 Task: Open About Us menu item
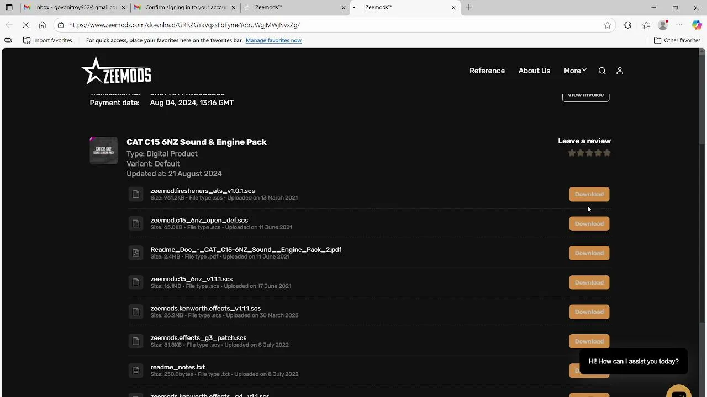(x=534, y=71)
